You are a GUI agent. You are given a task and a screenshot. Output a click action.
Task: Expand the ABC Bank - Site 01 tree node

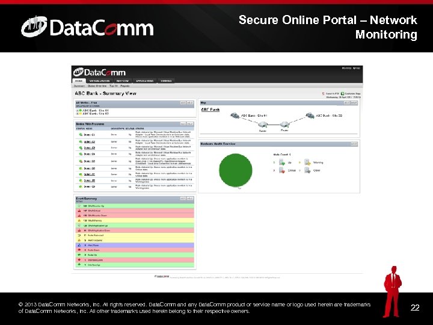[78, 111]
